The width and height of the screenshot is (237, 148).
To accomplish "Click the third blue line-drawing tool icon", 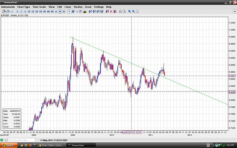I will [98, 11].
